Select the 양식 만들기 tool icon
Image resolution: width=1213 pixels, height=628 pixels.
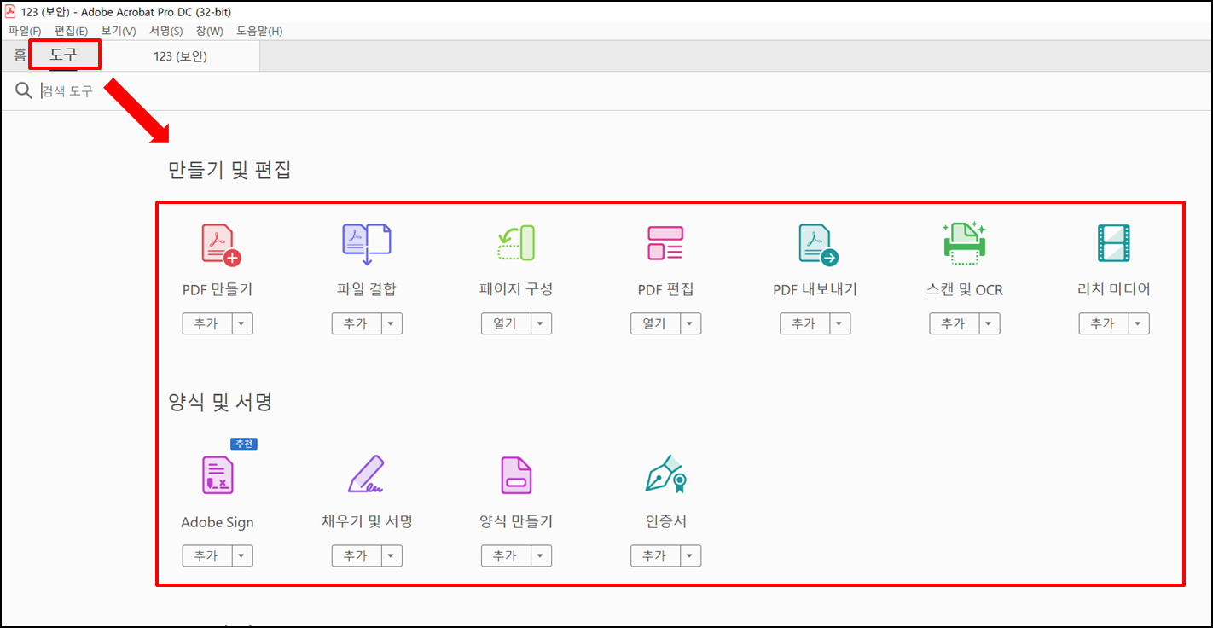tap(516, 475)
